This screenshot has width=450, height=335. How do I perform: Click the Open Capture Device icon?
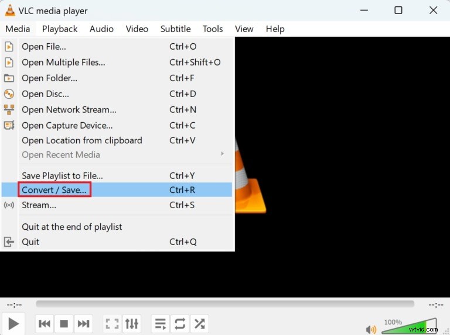9,125
